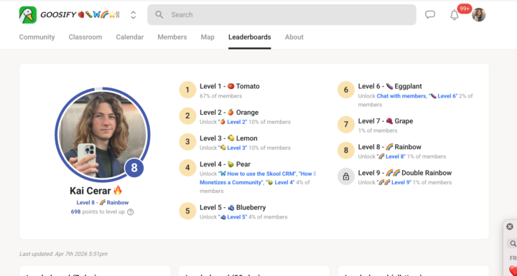Click the Level 6 number circle
This screenshot has width=517, height=276.
click(346, 90)
